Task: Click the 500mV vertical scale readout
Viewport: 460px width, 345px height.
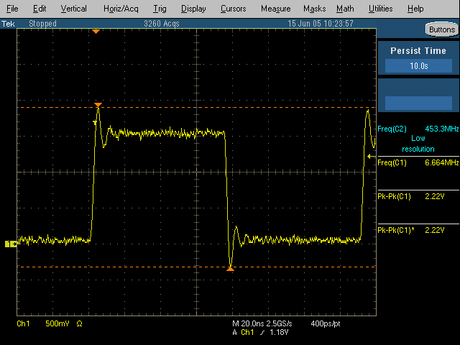Action: [57, 323]
